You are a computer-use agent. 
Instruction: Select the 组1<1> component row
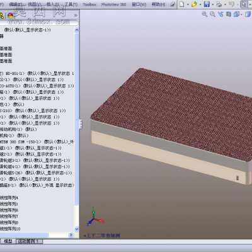click(31, 148)
